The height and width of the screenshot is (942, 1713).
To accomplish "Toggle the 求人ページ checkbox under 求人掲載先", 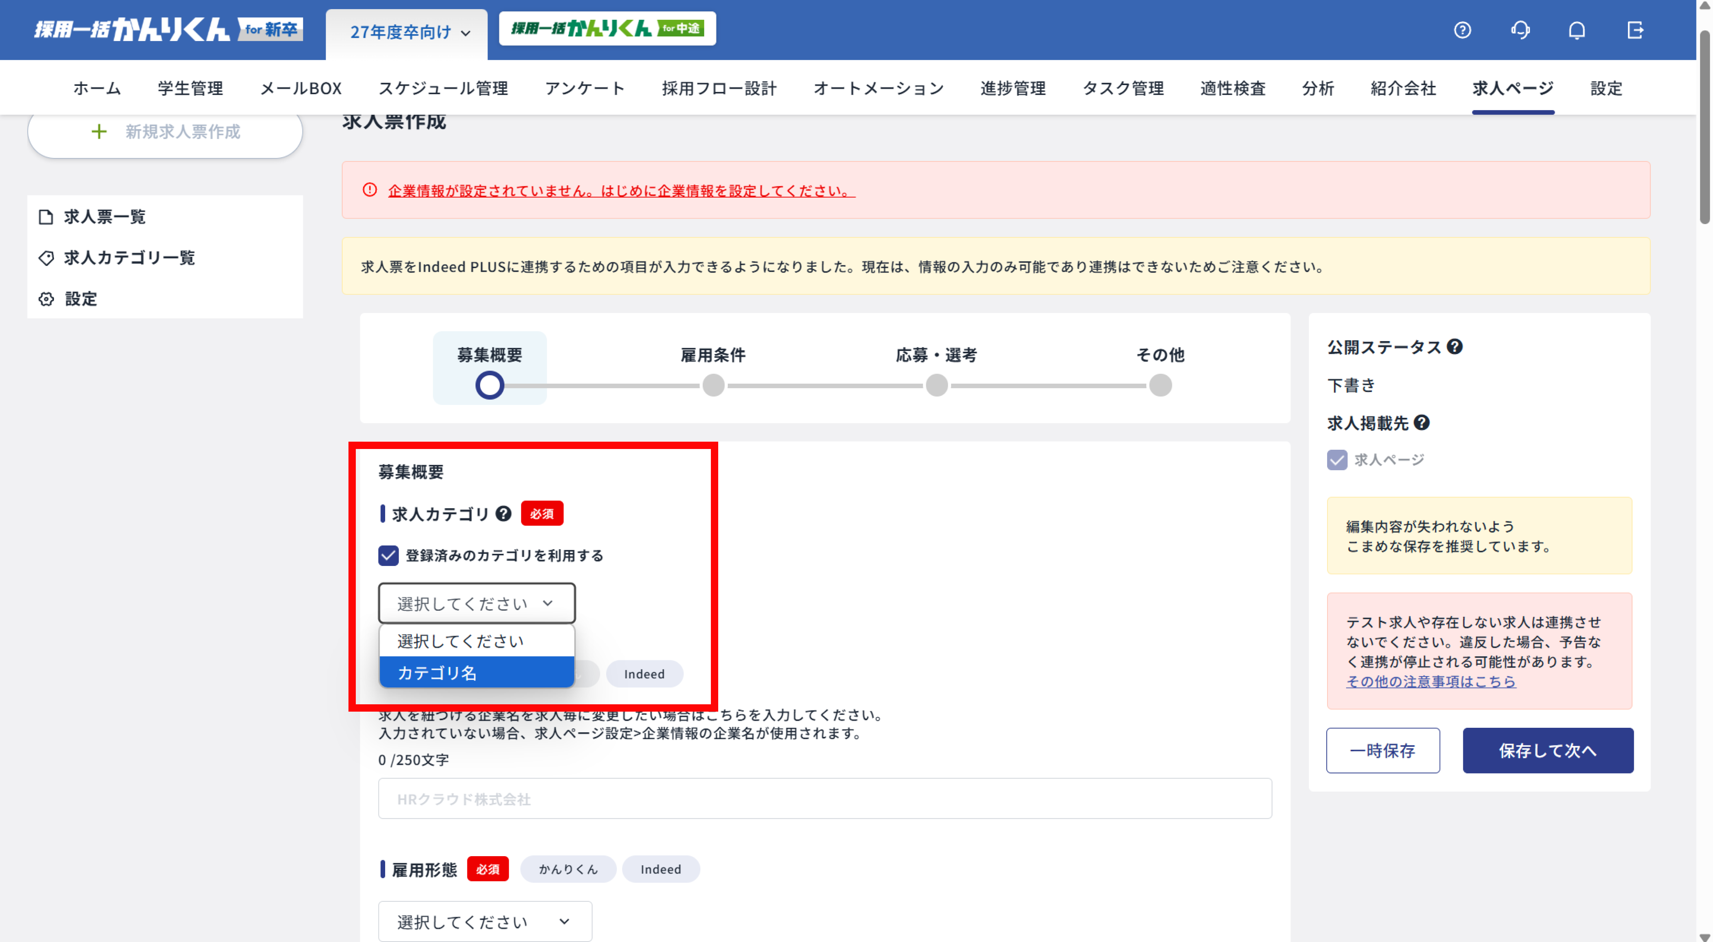I will [1337, 459].
